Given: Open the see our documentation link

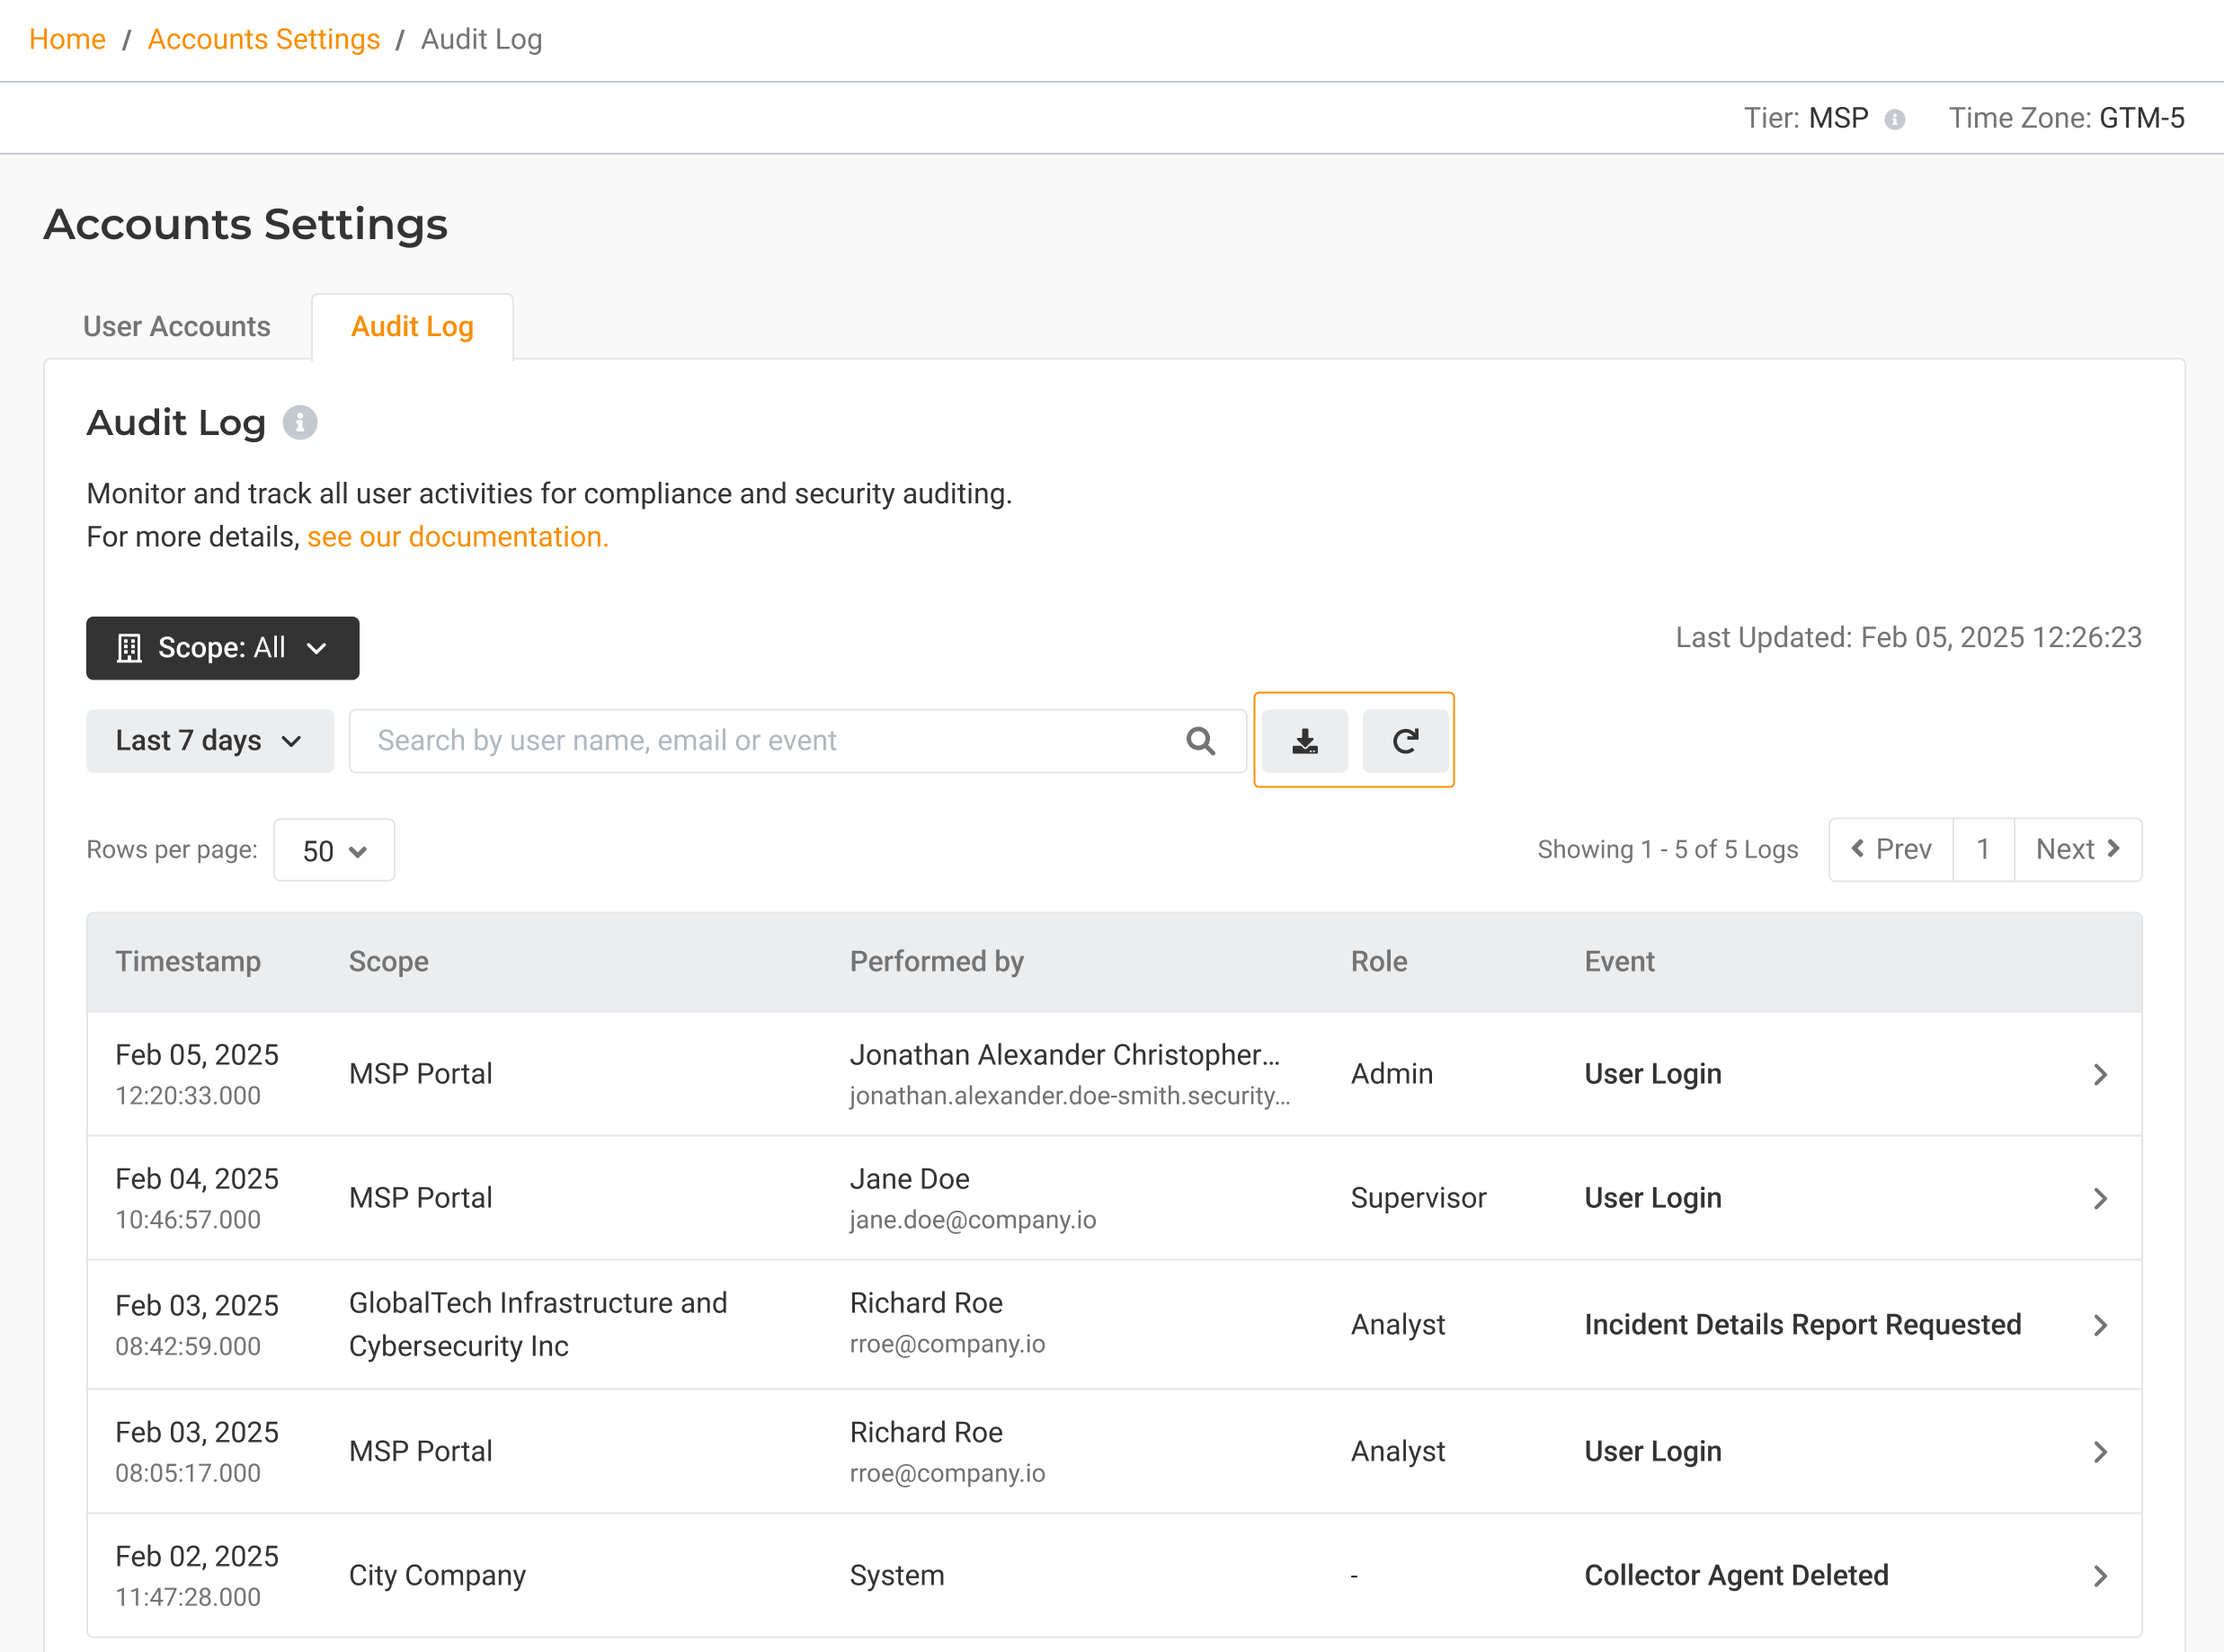Looking at the screenshot, I should pyautogui.click(x=457, y=537).
